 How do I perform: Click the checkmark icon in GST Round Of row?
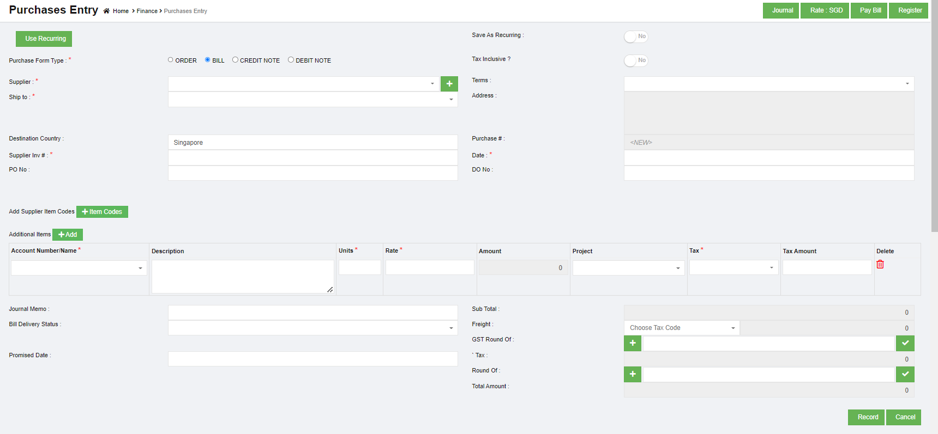(905, 343)
